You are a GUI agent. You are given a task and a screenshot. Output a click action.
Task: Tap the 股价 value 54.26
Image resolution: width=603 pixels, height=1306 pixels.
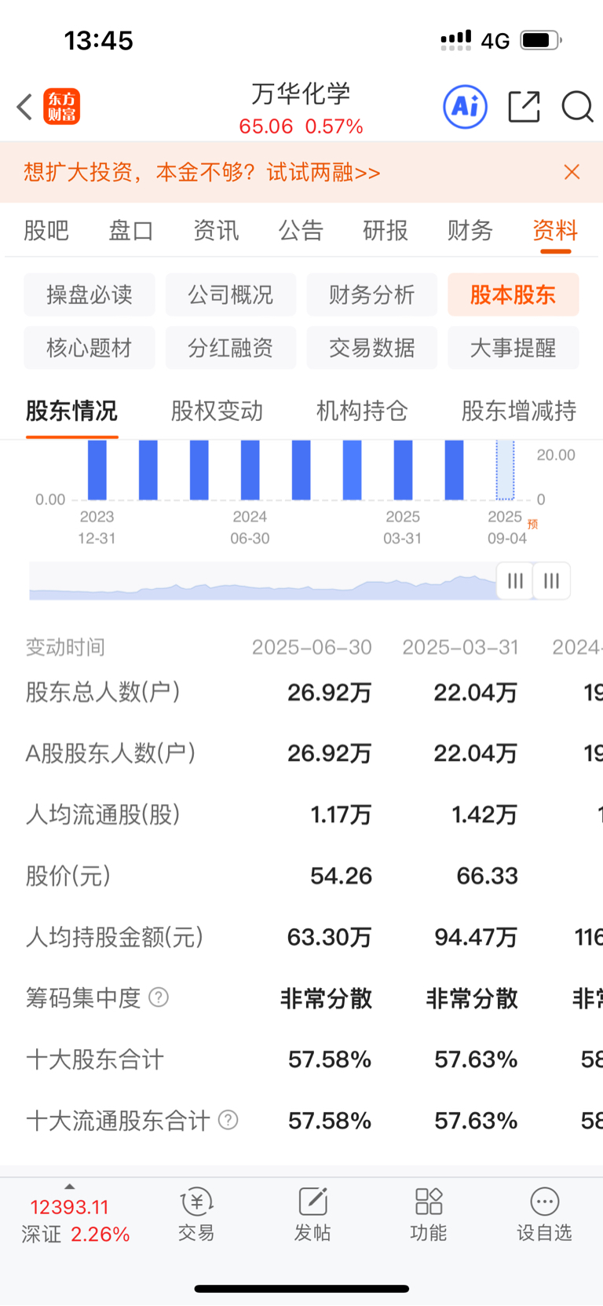[x=342, y=876]
